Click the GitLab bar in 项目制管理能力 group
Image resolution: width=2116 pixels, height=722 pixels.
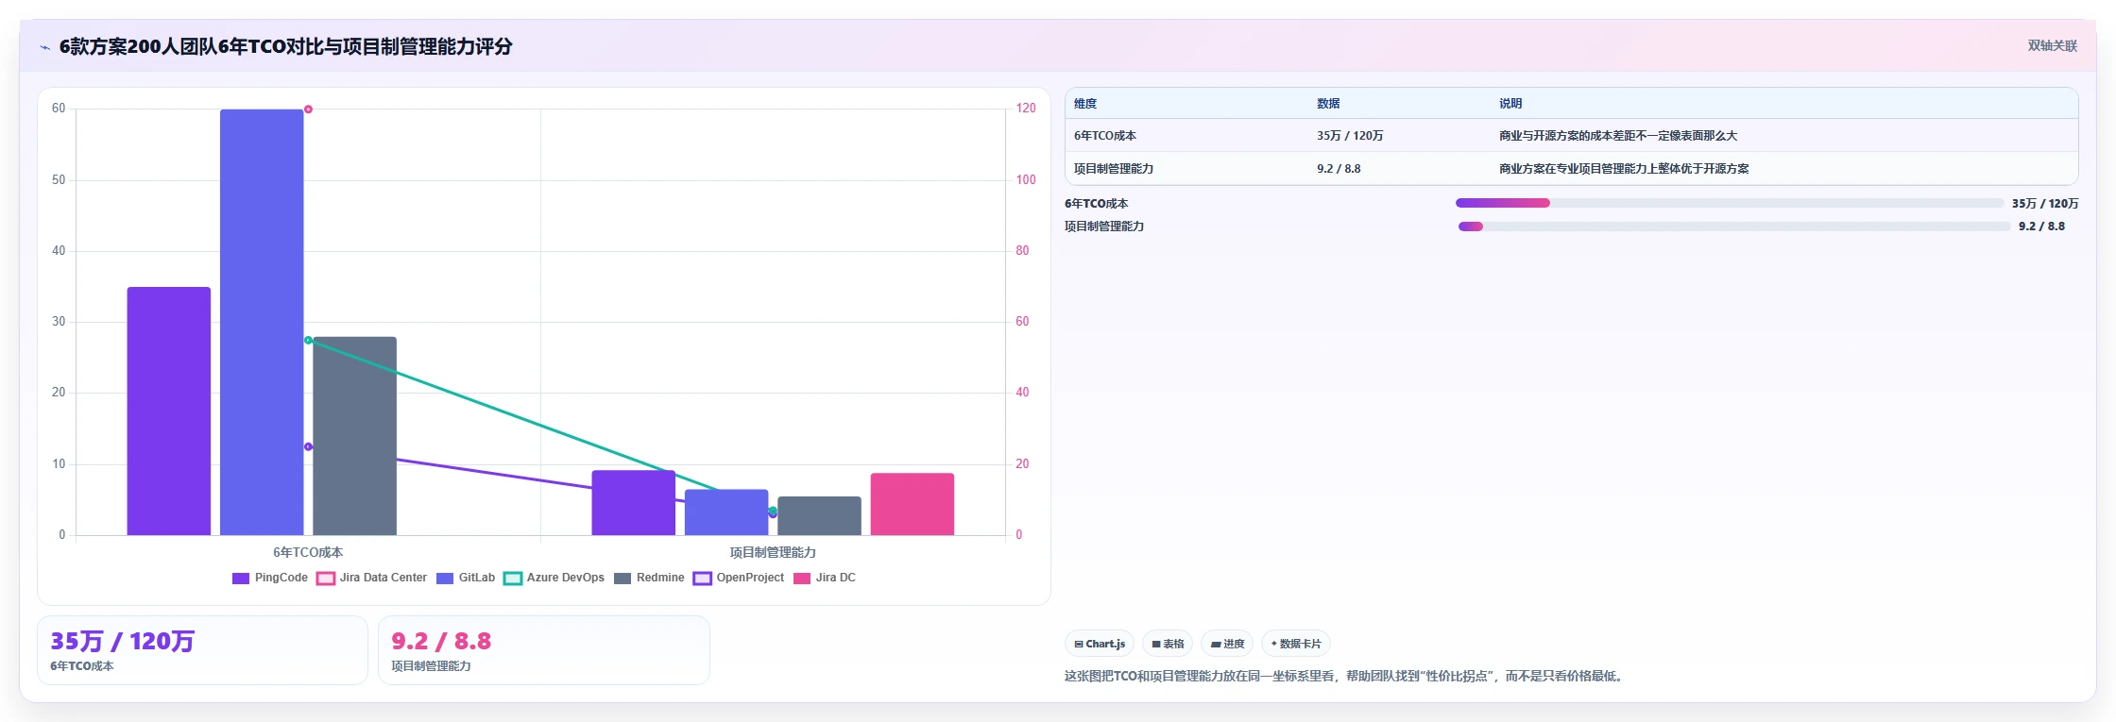[x=726, y=512]
